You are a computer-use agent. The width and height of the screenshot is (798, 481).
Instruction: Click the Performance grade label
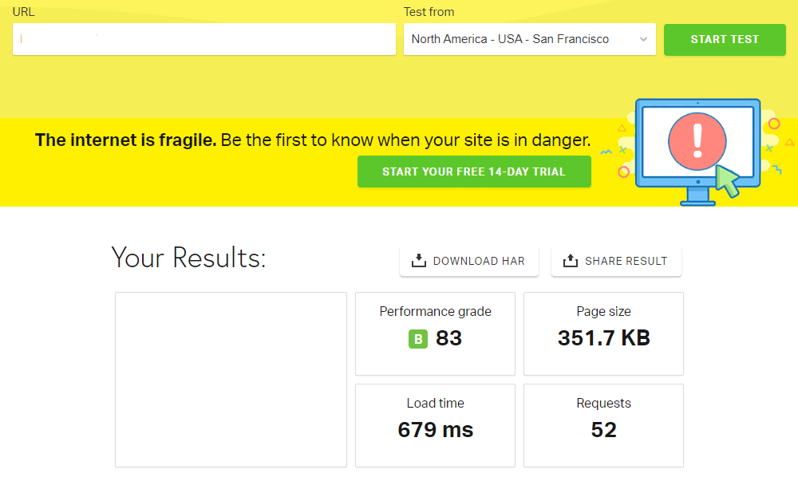(x=435, y=311)
